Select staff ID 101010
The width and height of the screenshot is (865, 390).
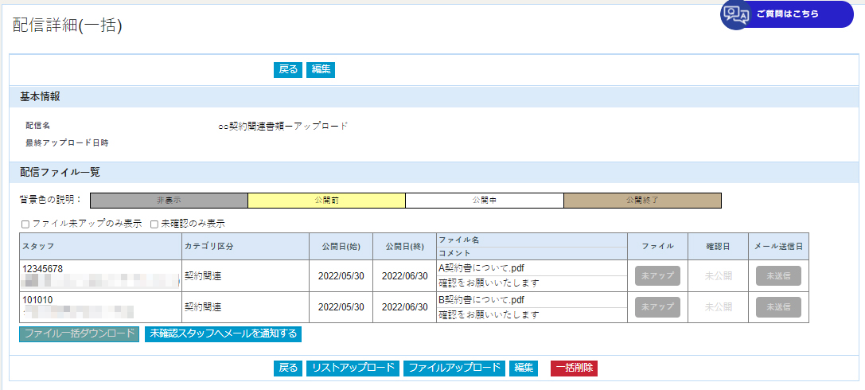[37, 300]
